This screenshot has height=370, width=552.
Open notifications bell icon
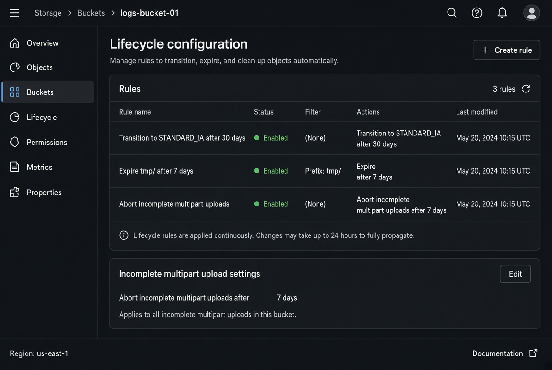click(x=502, y=13)
